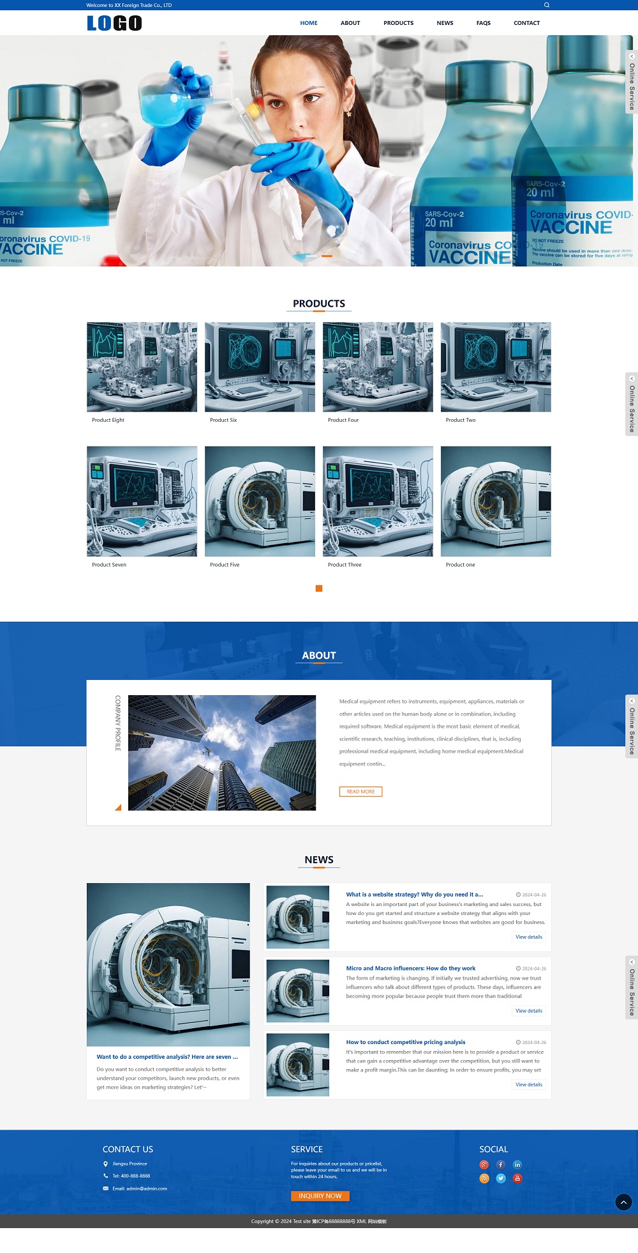Click the search magnifier icon in top bar
Image resolution: width=638 pixels, height=1253 pixels.
(546, 5)
